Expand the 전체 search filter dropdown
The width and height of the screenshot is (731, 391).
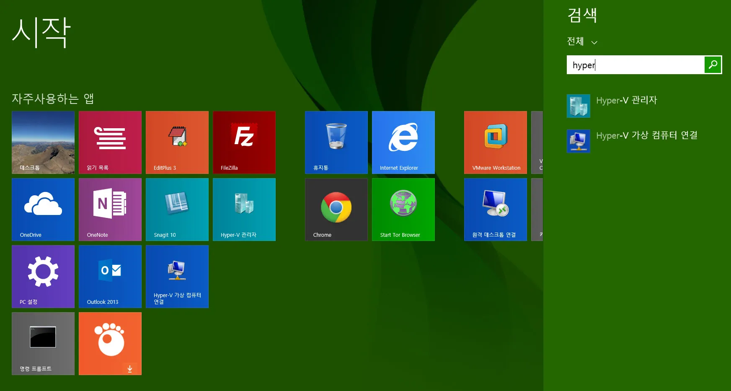[x=581, y=42]
